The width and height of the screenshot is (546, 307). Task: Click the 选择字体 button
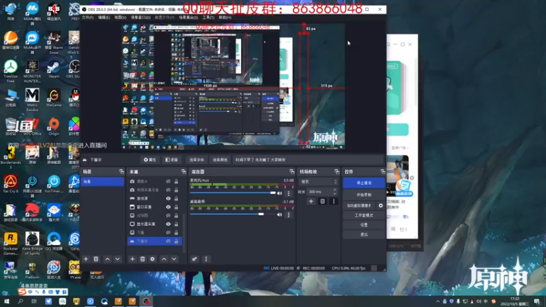click(197, 160)
